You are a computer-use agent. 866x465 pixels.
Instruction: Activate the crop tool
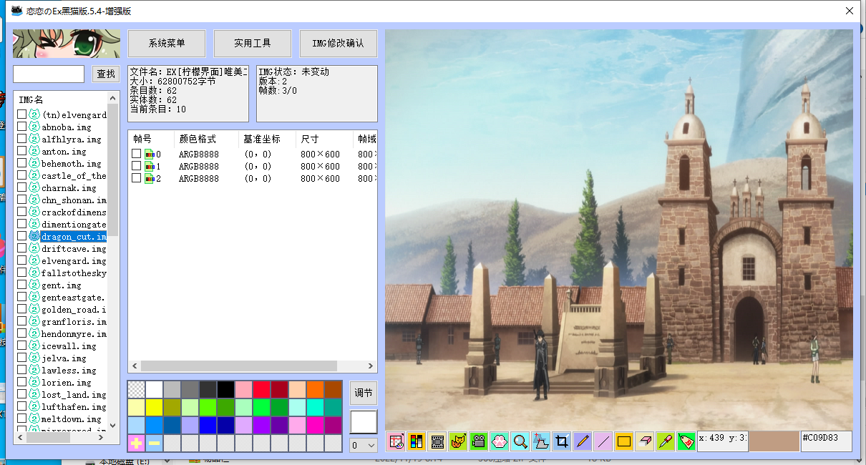pos(562,441)
